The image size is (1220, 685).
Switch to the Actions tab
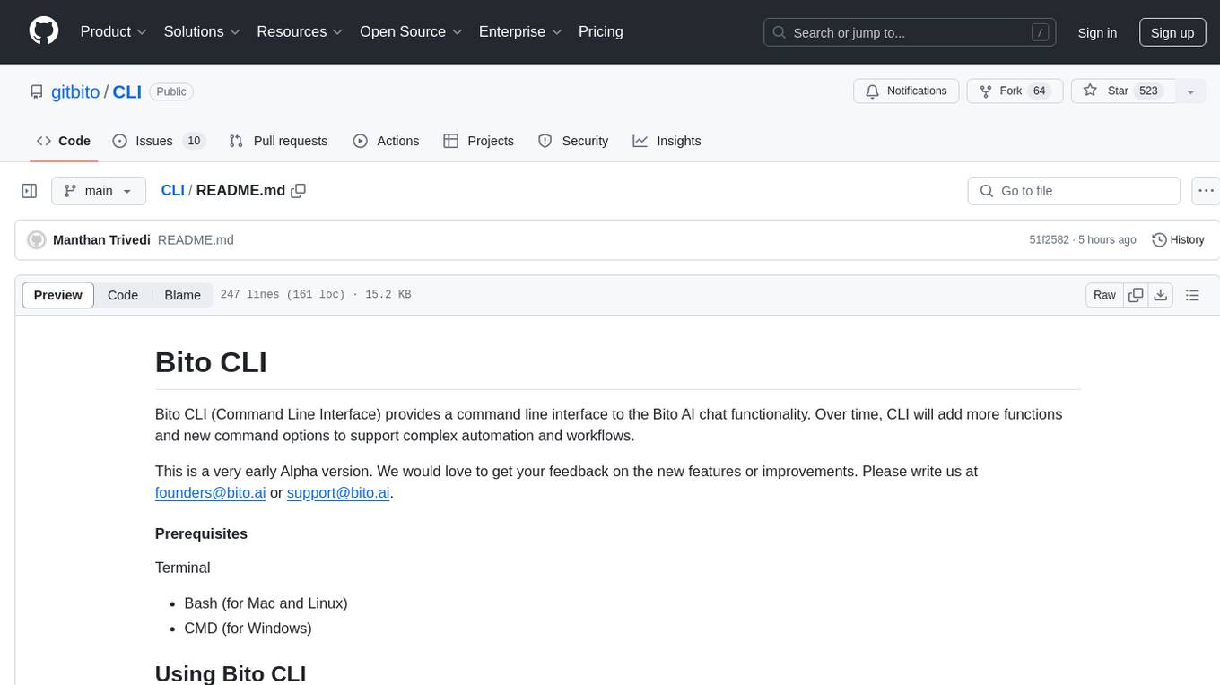pos(386,141)
